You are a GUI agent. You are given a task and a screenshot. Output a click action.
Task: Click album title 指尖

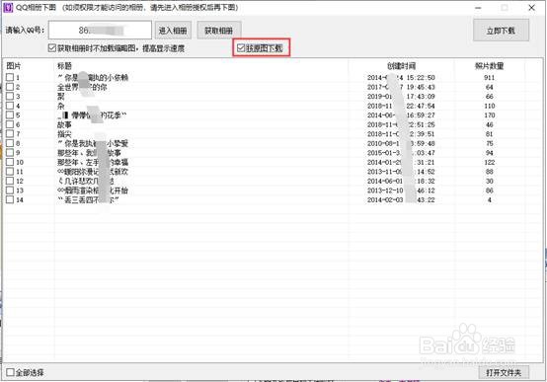(x=64, y=133)
